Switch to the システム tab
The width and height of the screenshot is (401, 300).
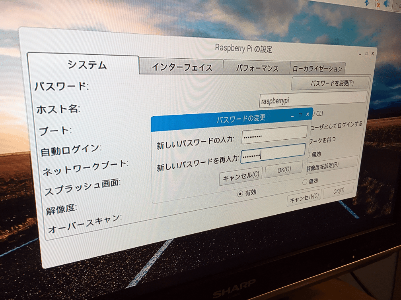84,64
